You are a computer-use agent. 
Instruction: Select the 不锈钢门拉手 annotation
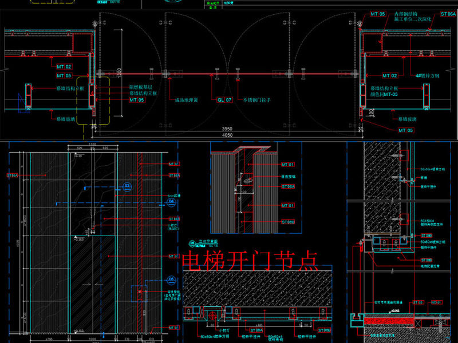point(257,99)
